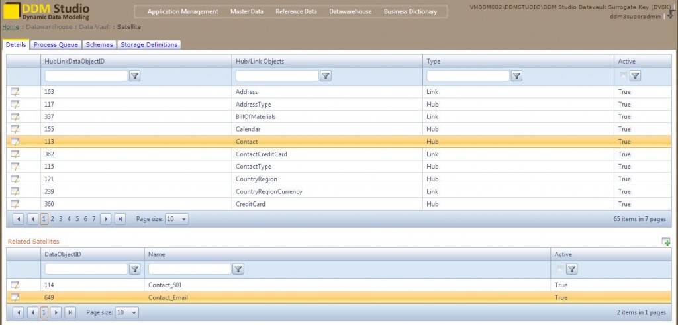Toggle Active filter checkbox in hub grid
Image resolution: width=678 pixels, height=325 pixels.
623,75
